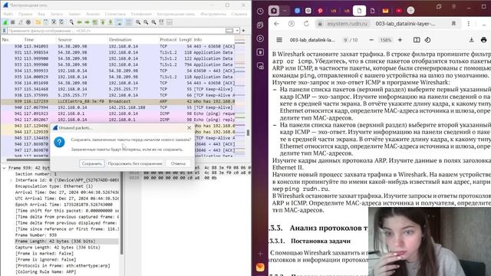
Task: Open the Телефония menu in Wireshark
Action: tap(141, 14)
